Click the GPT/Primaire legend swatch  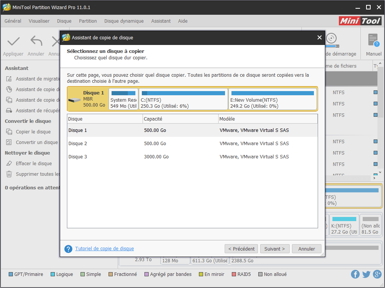coord(11,274)
